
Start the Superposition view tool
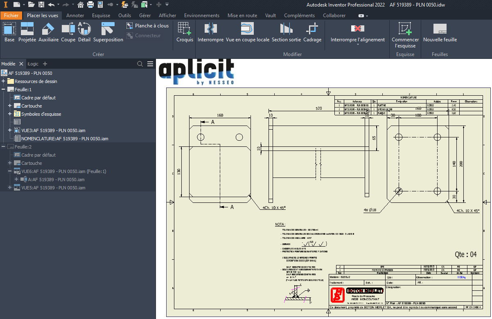point(108,32)
